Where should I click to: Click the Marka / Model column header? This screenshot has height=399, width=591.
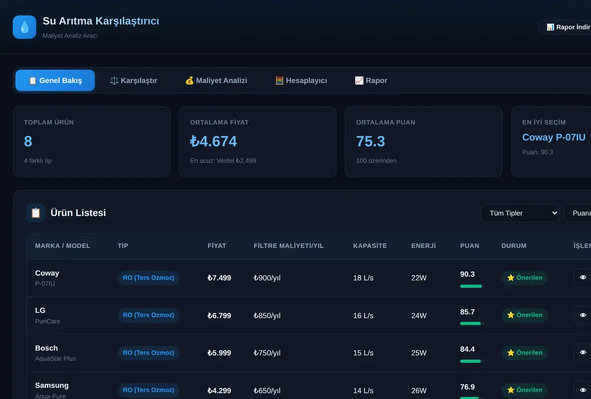click(63, 246)
